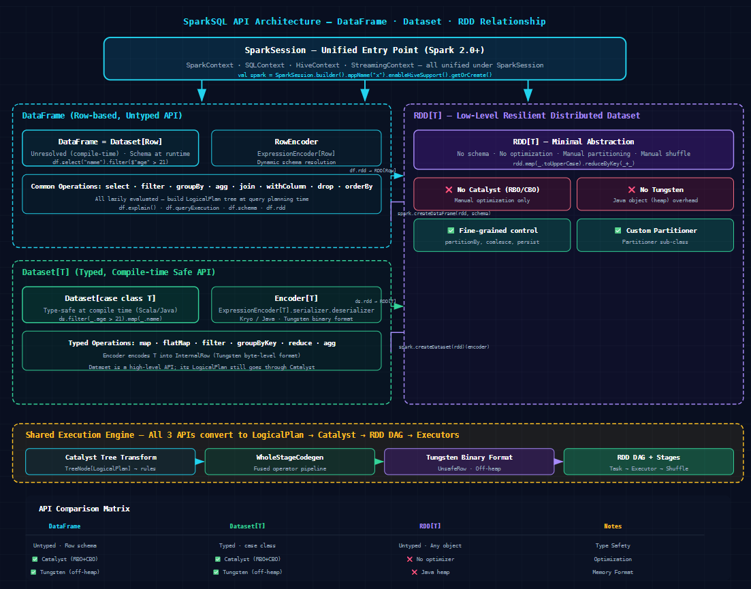The height and width of the screenshot is (589, 751).
Task: Click the Typed · case class cell
Action: 247,545
